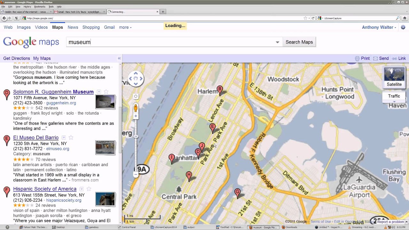Collapse the left results panel
The image size is (409, 230).
(x=119, y=58)
